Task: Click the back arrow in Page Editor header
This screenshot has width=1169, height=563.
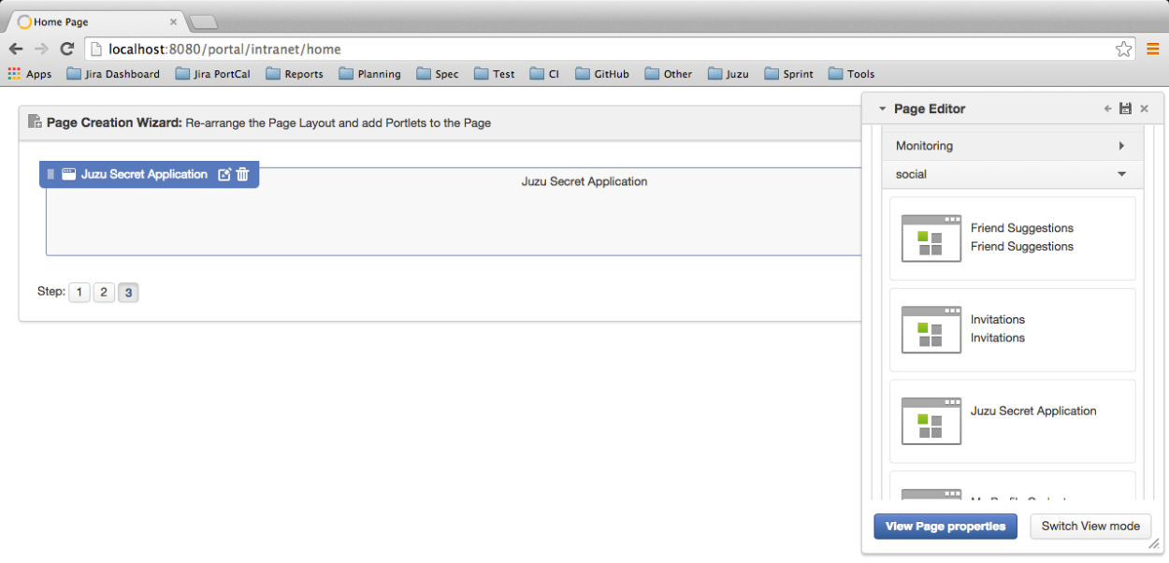Action: pyautogui.click(x=1107, y=108)
